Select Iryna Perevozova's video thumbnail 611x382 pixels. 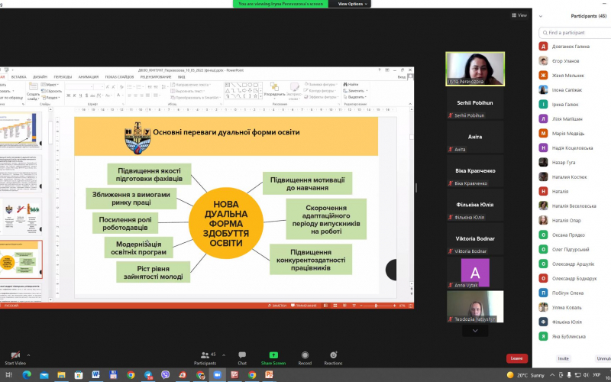(474, 69)
